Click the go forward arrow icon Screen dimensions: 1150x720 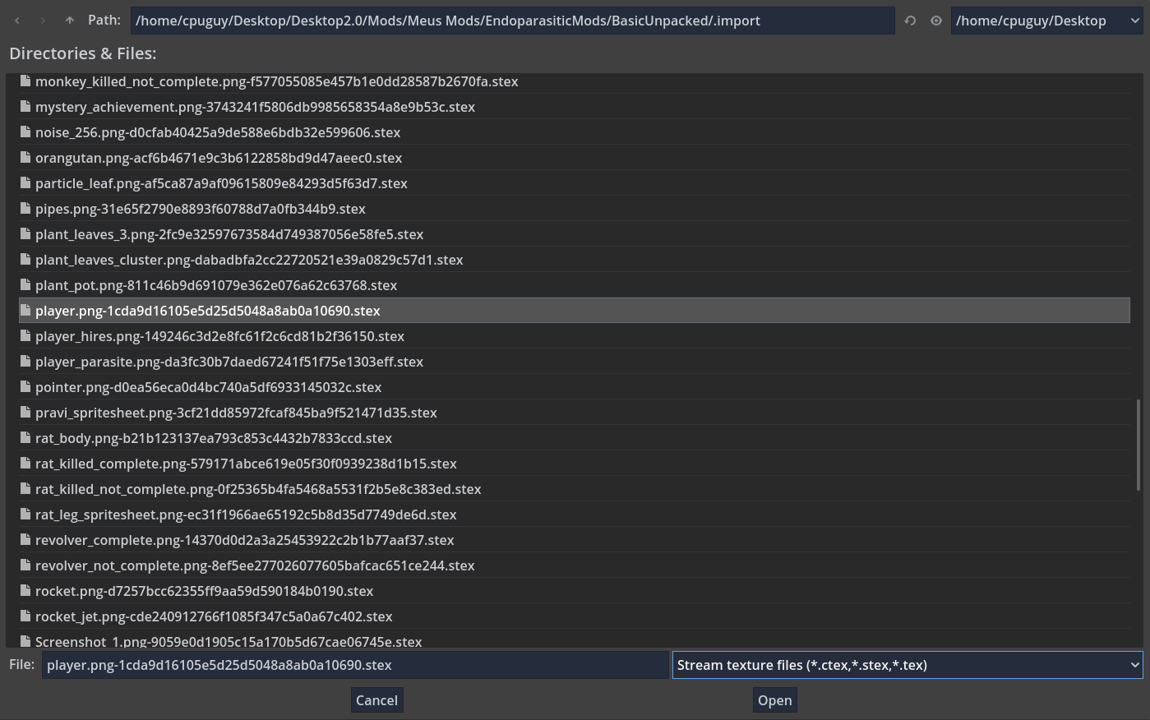coord(43,21)
